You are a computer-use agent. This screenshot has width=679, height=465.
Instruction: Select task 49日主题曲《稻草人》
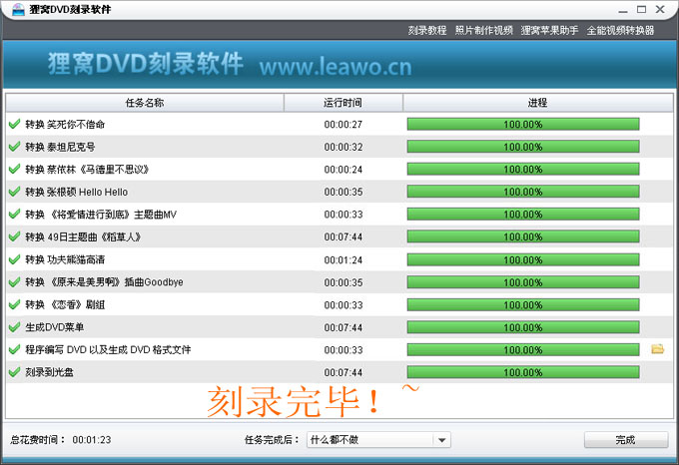pyautogui.click(x=83, y=237)
